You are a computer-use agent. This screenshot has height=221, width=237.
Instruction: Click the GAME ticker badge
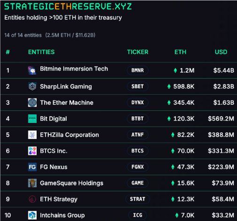pyautogui.click(x=138, y=183)
